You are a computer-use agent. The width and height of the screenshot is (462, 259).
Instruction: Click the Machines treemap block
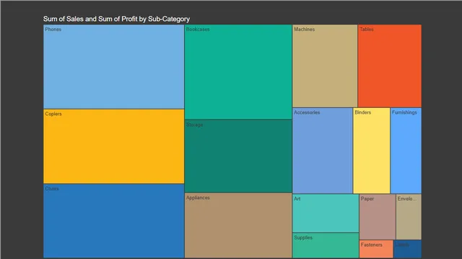(x=325, y=66)
